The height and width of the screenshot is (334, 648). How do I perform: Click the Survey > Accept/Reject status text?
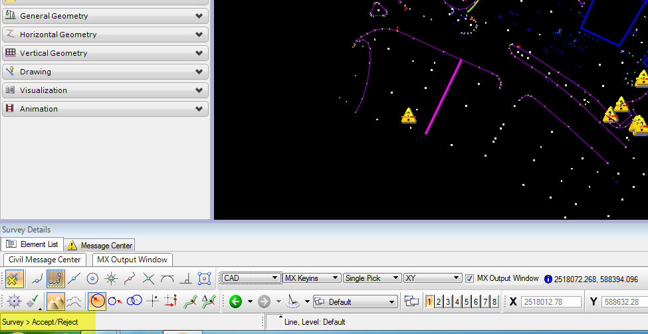point(40,322)
